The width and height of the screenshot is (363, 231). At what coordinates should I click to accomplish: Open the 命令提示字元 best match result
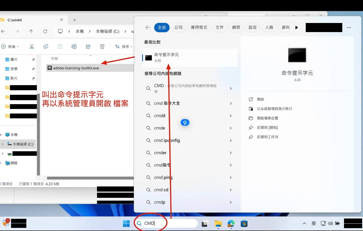(x=190, y=58)
